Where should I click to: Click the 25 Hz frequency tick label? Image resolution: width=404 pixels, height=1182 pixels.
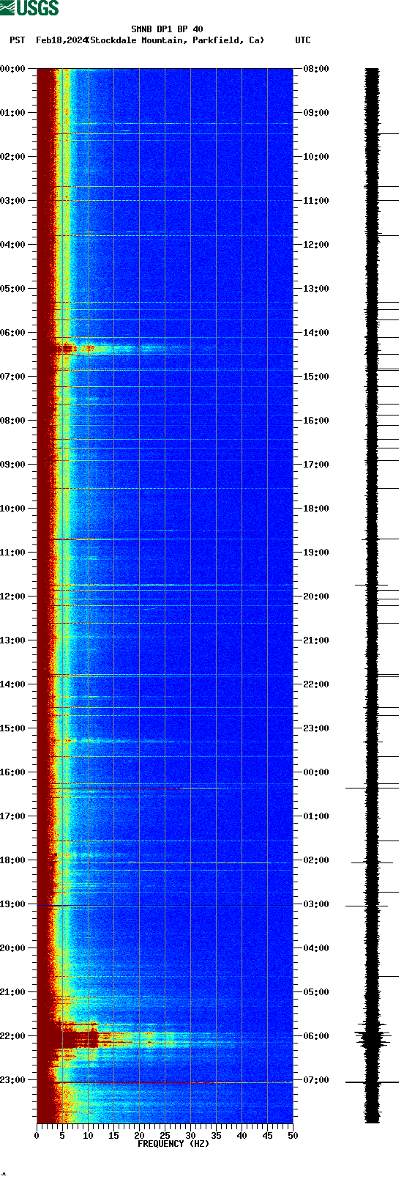(x=165, y=1137)
